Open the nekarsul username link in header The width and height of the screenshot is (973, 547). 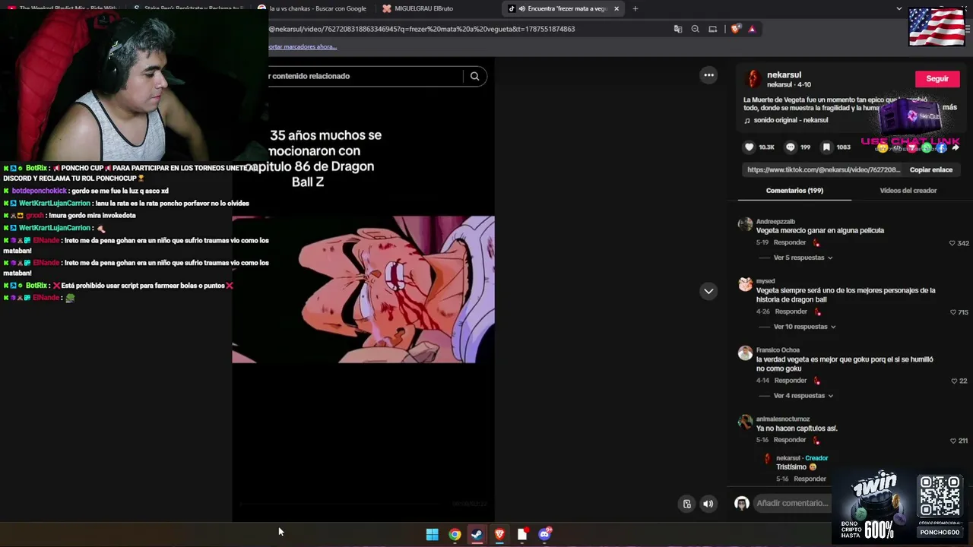pyautogui.click(x=784, y=74)
